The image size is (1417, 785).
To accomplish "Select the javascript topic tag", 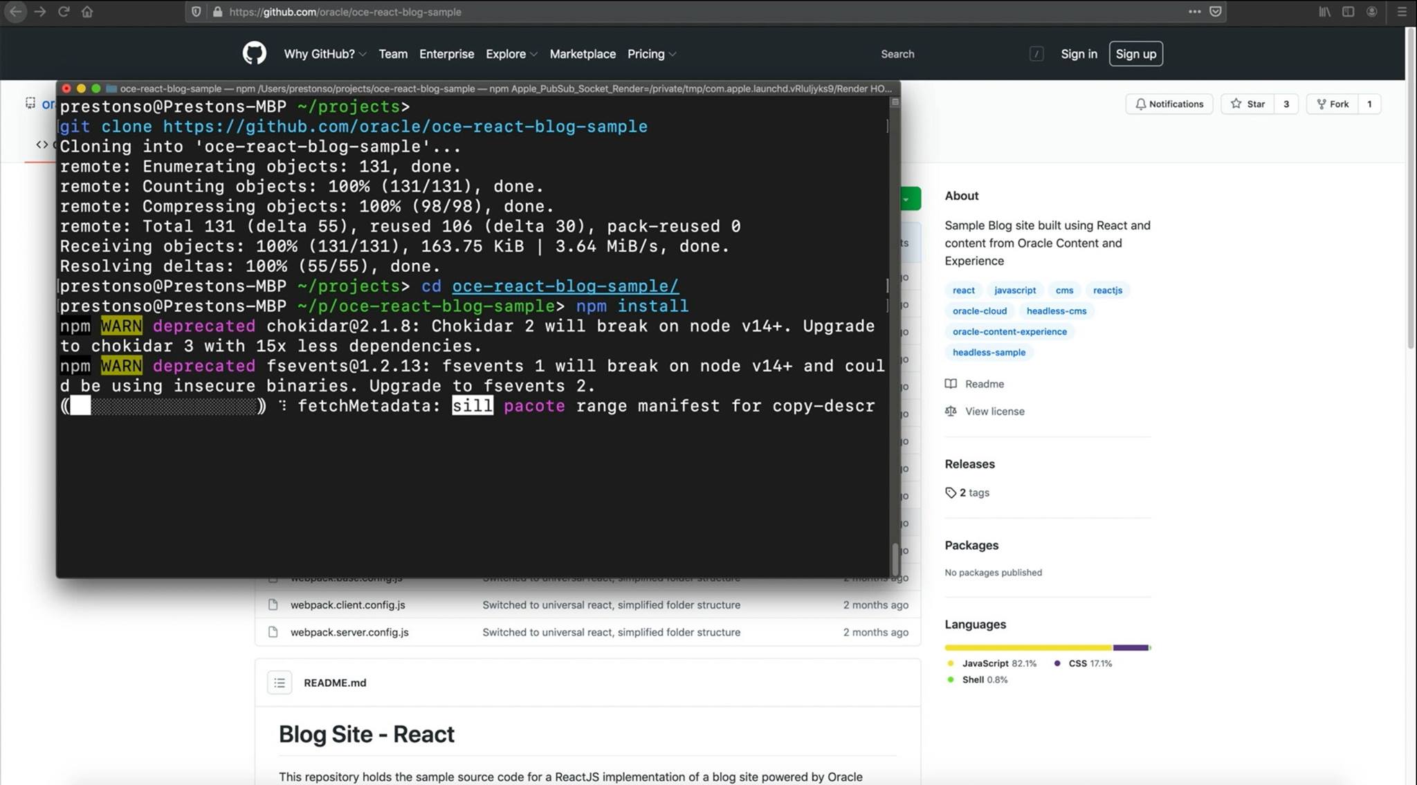I will click(x=1015, y=290).
